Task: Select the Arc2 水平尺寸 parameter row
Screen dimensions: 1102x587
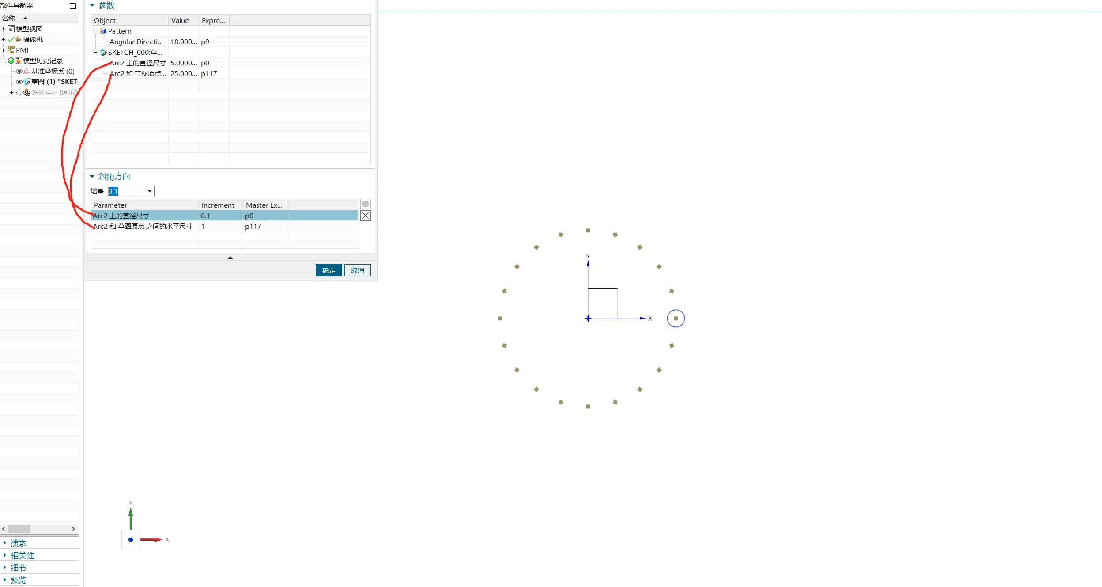Action: pyautogui.click(x=143, y=226)
